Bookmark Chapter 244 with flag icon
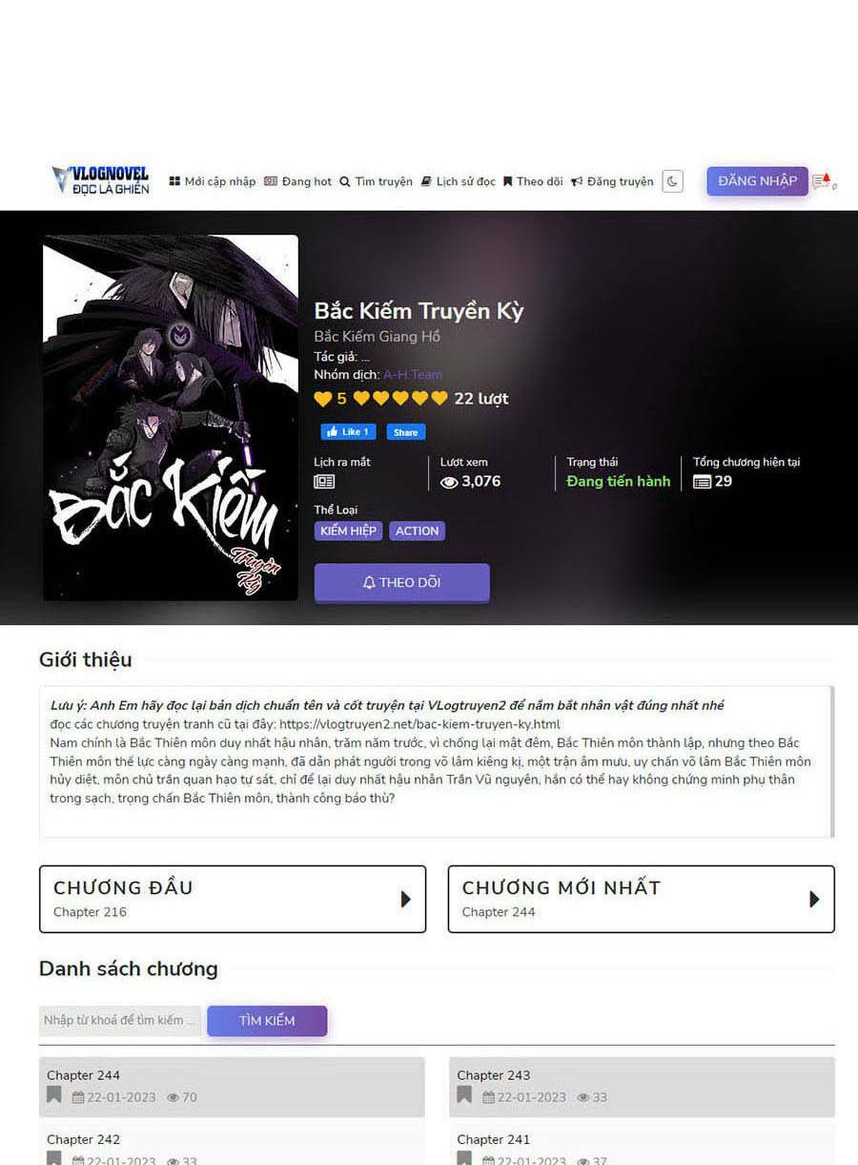 [54, 1095]
